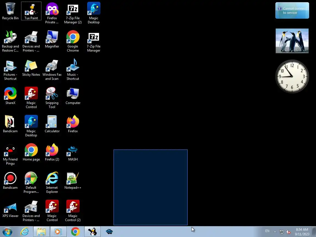Select the Notepad++ desktop icon

[x=73, y=181]
